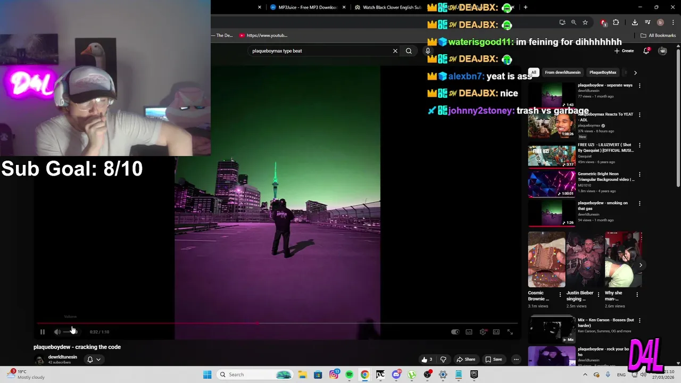681x383 pixels.
Task: Open options for plaqueboymax Reacts To YEAT
Action: pyautogui.click(x=640, y=115)
